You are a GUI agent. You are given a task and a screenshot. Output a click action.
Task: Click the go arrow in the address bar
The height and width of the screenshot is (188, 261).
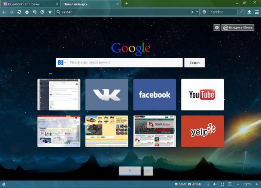click(191, 12)
